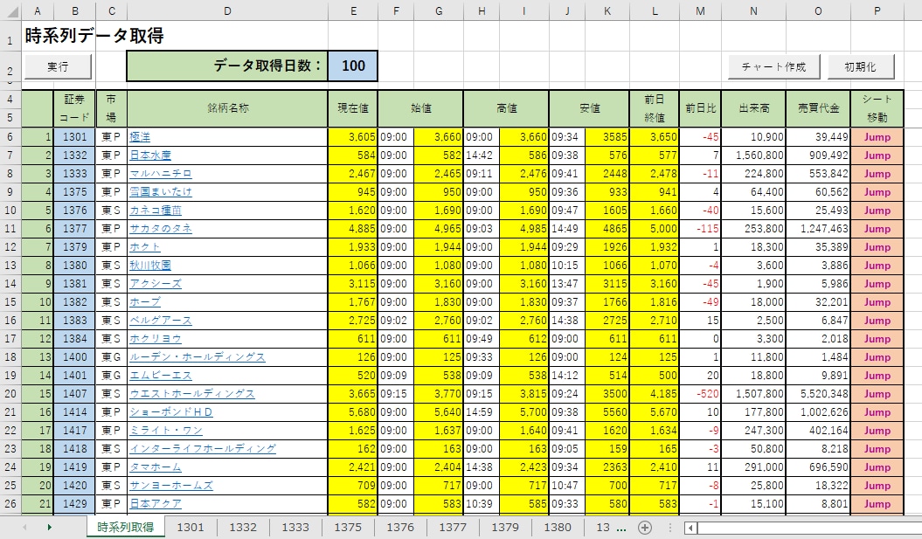
Task: Select row 20 header
Action: click(10, 394)
